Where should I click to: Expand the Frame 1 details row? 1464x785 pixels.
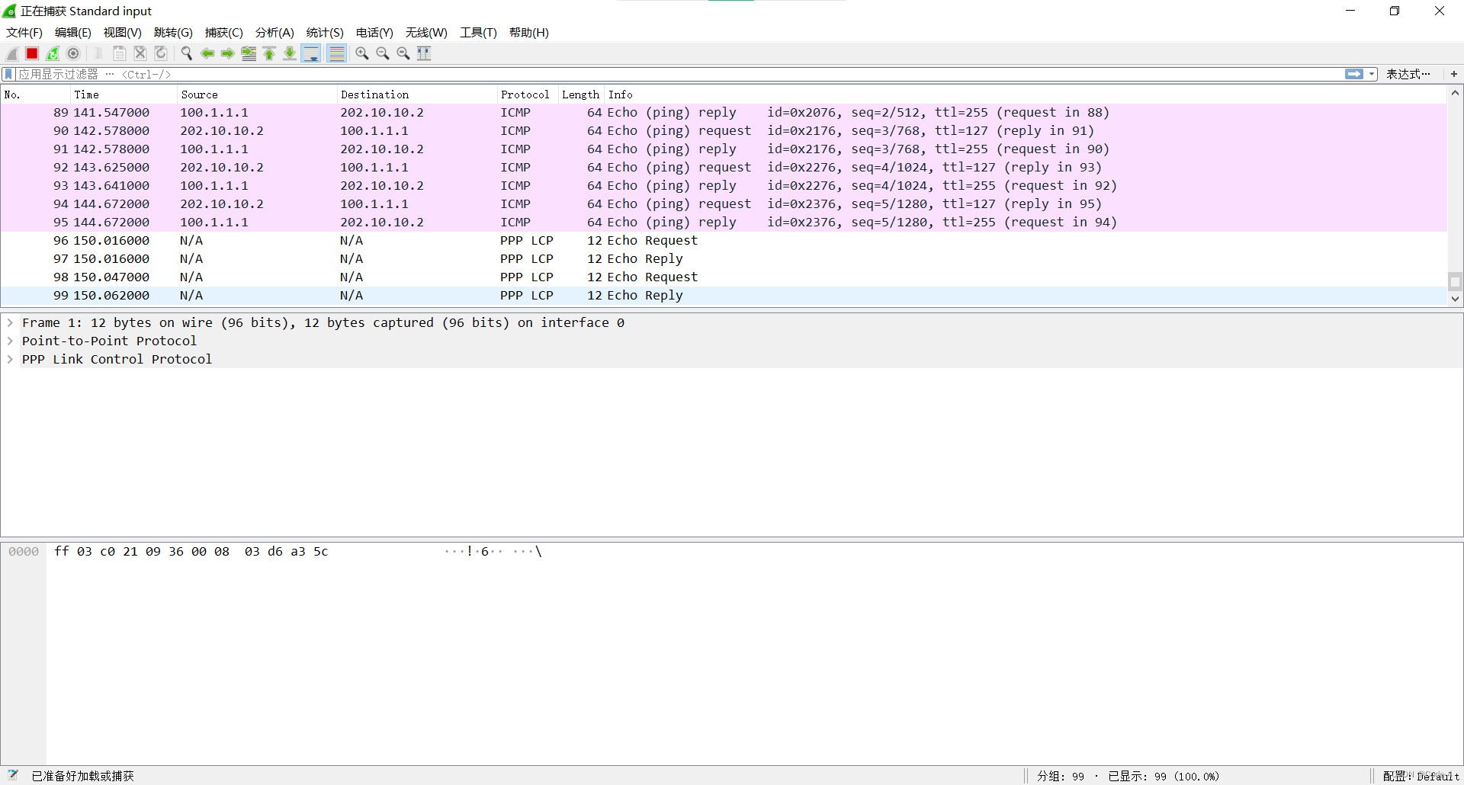11,323
